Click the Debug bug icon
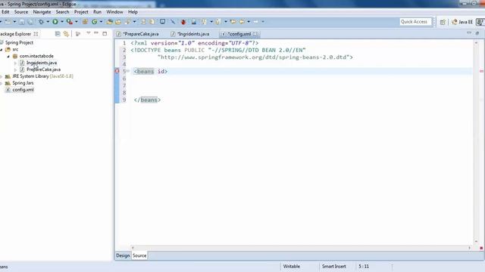 [41, 22]
